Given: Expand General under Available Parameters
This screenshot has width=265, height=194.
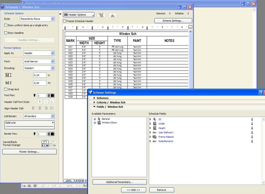Looking at the screenshot, I should click(x=95, y=119).
